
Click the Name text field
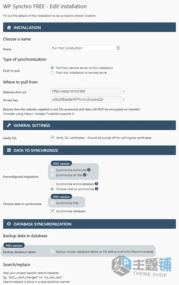pyautogui.click(x=86, y=48)
